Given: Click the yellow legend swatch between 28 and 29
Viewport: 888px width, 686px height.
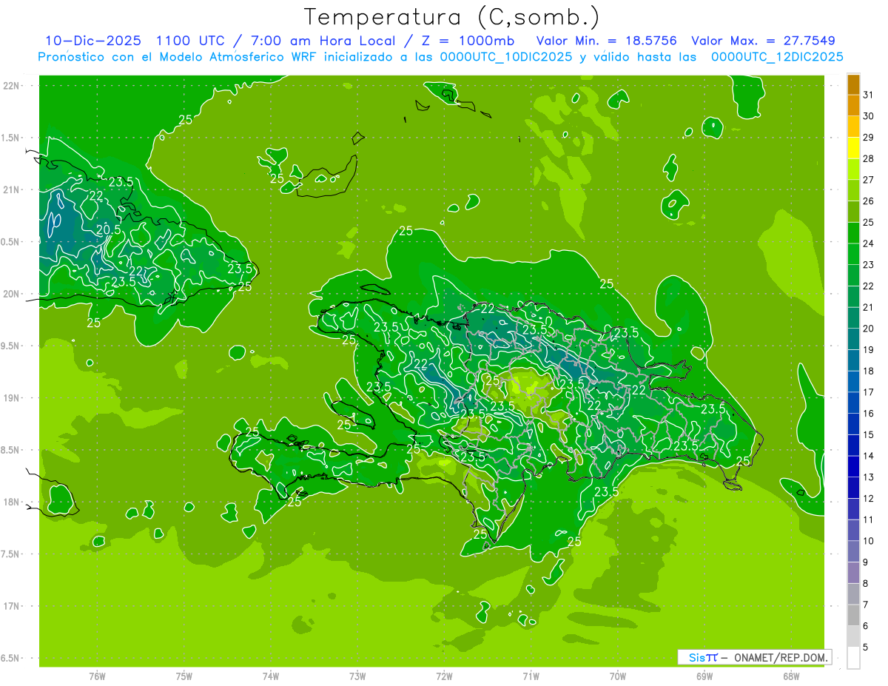Looking at the screenshot, I should point(853,148).
